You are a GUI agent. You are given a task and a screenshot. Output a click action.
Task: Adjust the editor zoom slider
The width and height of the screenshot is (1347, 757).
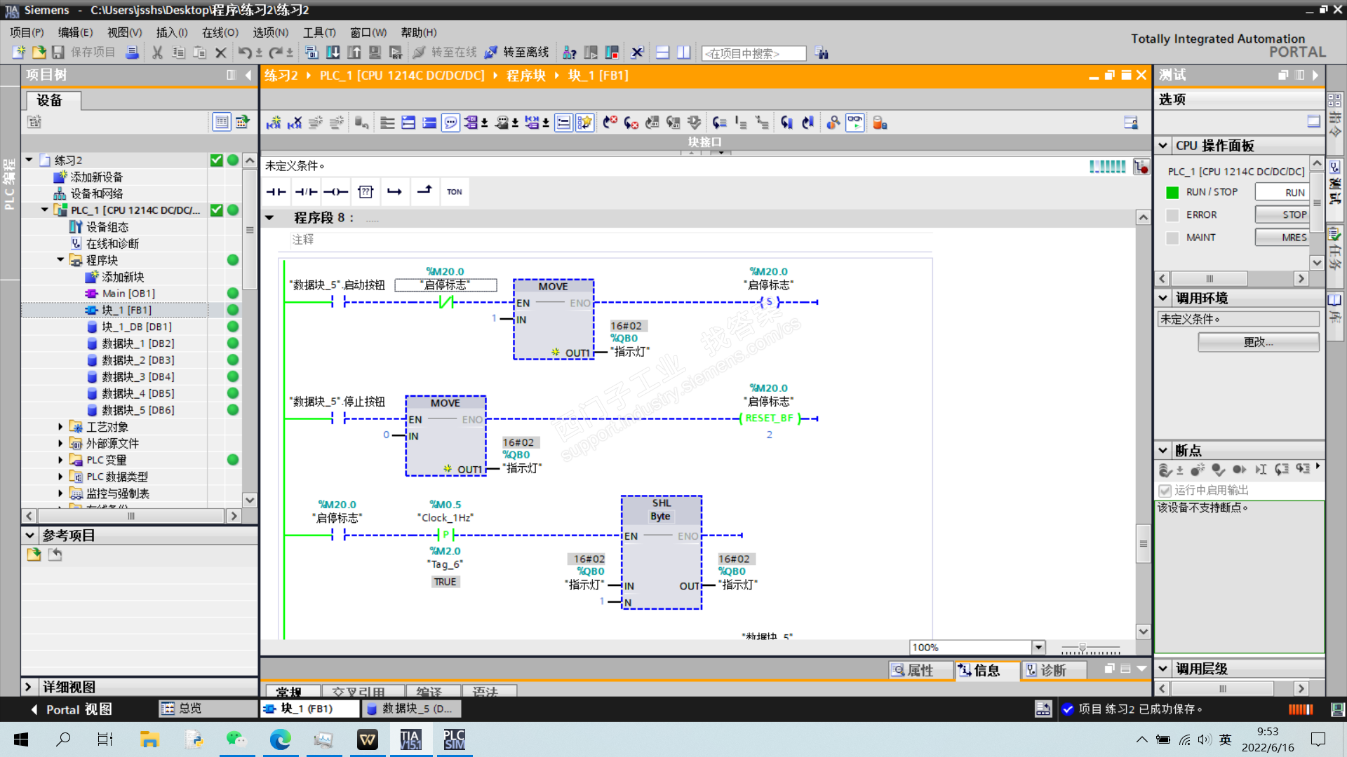(x=1083, y=648)
